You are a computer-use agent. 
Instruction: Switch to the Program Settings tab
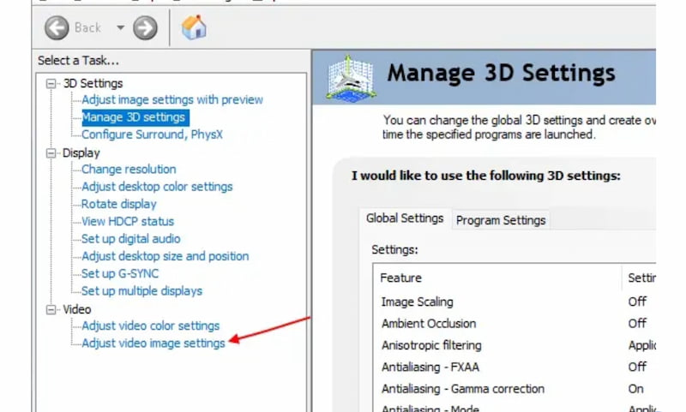501,220
